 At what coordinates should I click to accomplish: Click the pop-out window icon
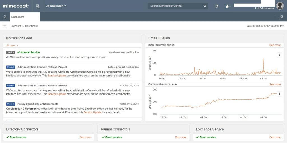coord(281,17)
